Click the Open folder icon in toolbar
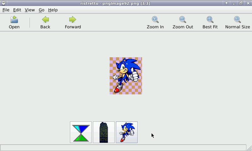 pos(14,20)
